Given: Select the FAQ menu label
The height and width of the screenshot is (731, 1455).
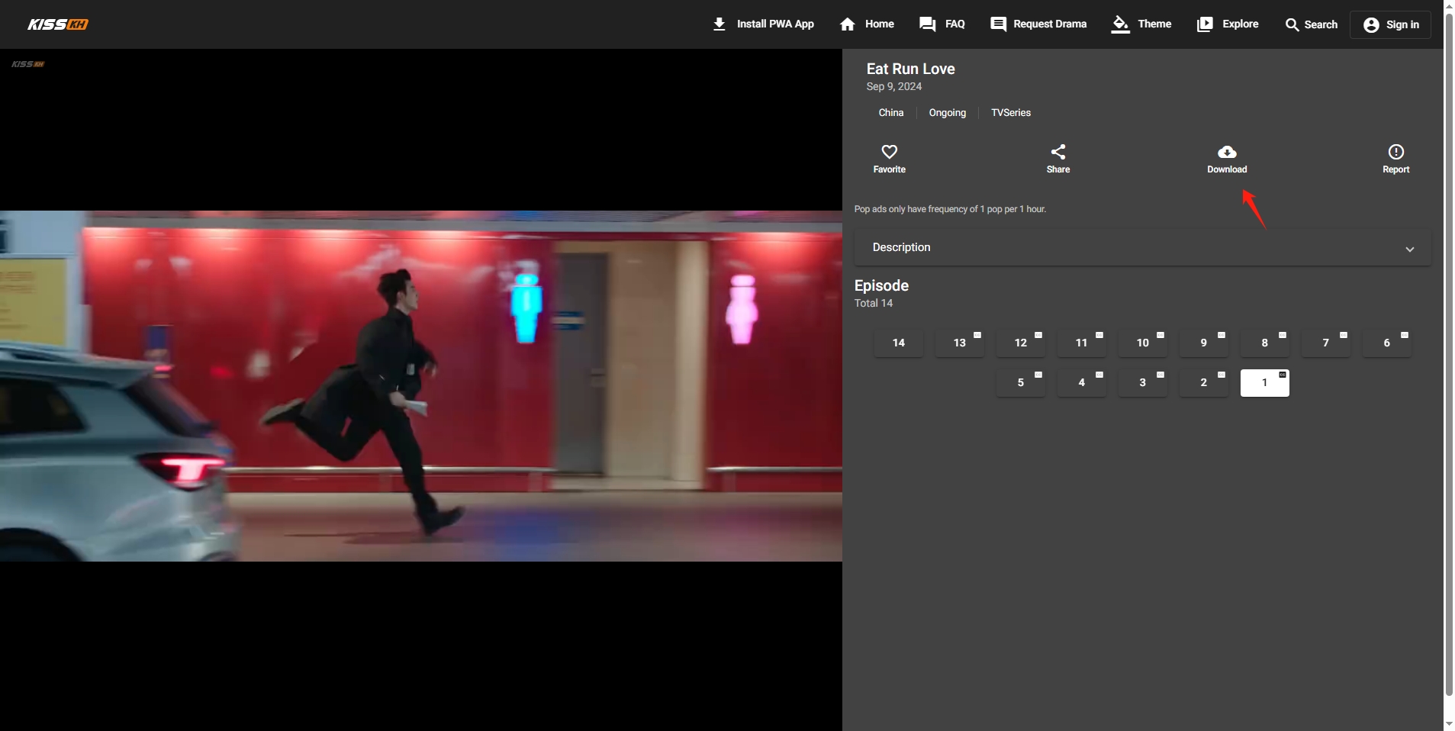Looking at the screenshot, I should click(954, 24).
